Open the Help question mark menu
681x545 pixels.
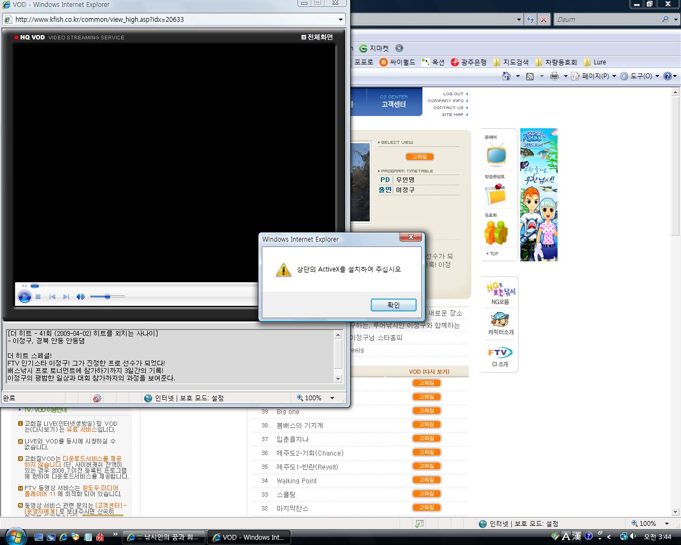(670, 76)
